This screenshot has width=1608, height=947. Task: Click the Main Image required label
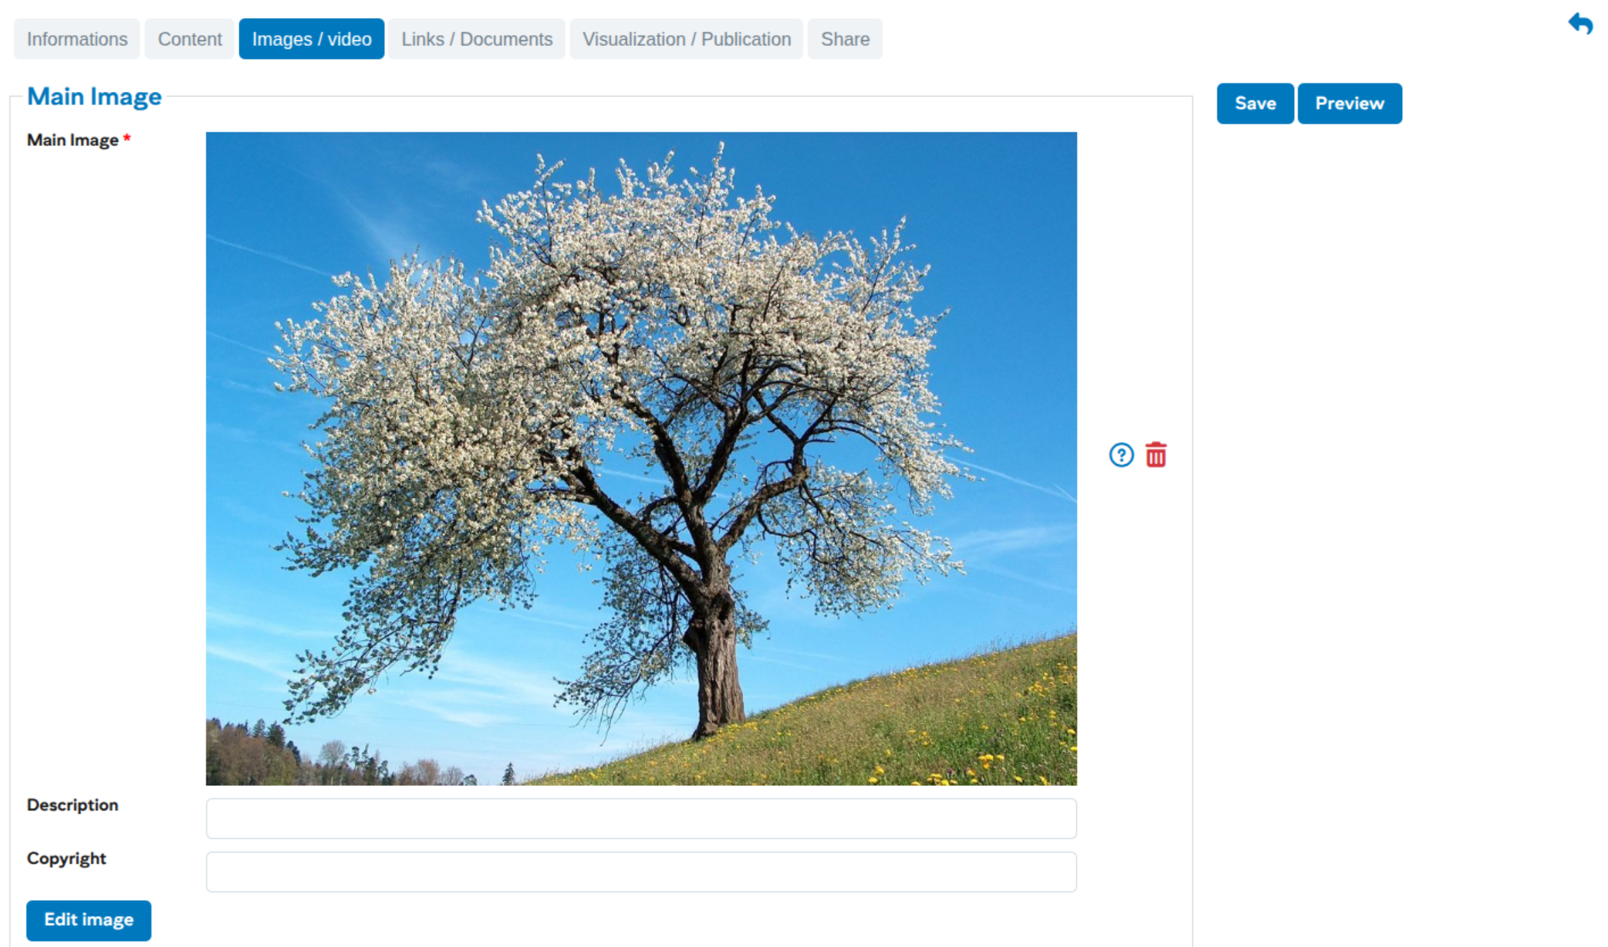(72, 140)
